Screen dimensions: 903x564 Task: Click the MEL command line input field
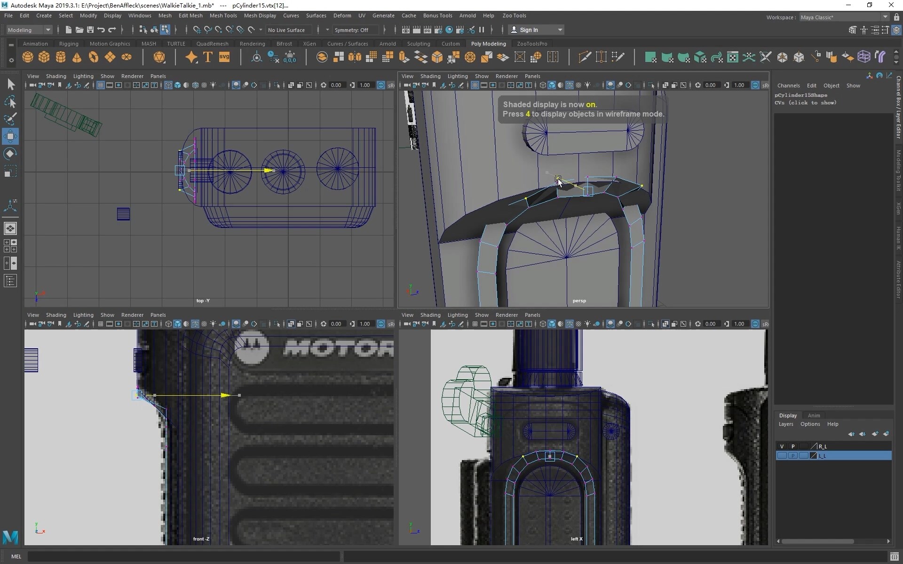(x=183, y=556)
